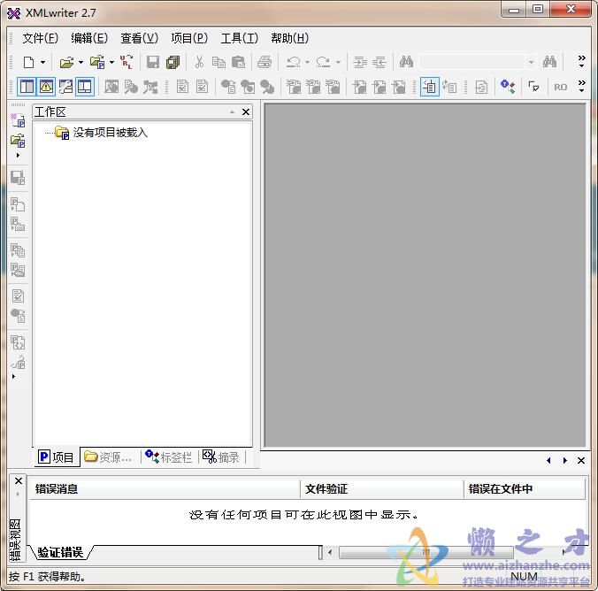The image size is (598, 591).
Task: Click the error view horizontal scrollbar thumb
Action: tap(426, 552)
